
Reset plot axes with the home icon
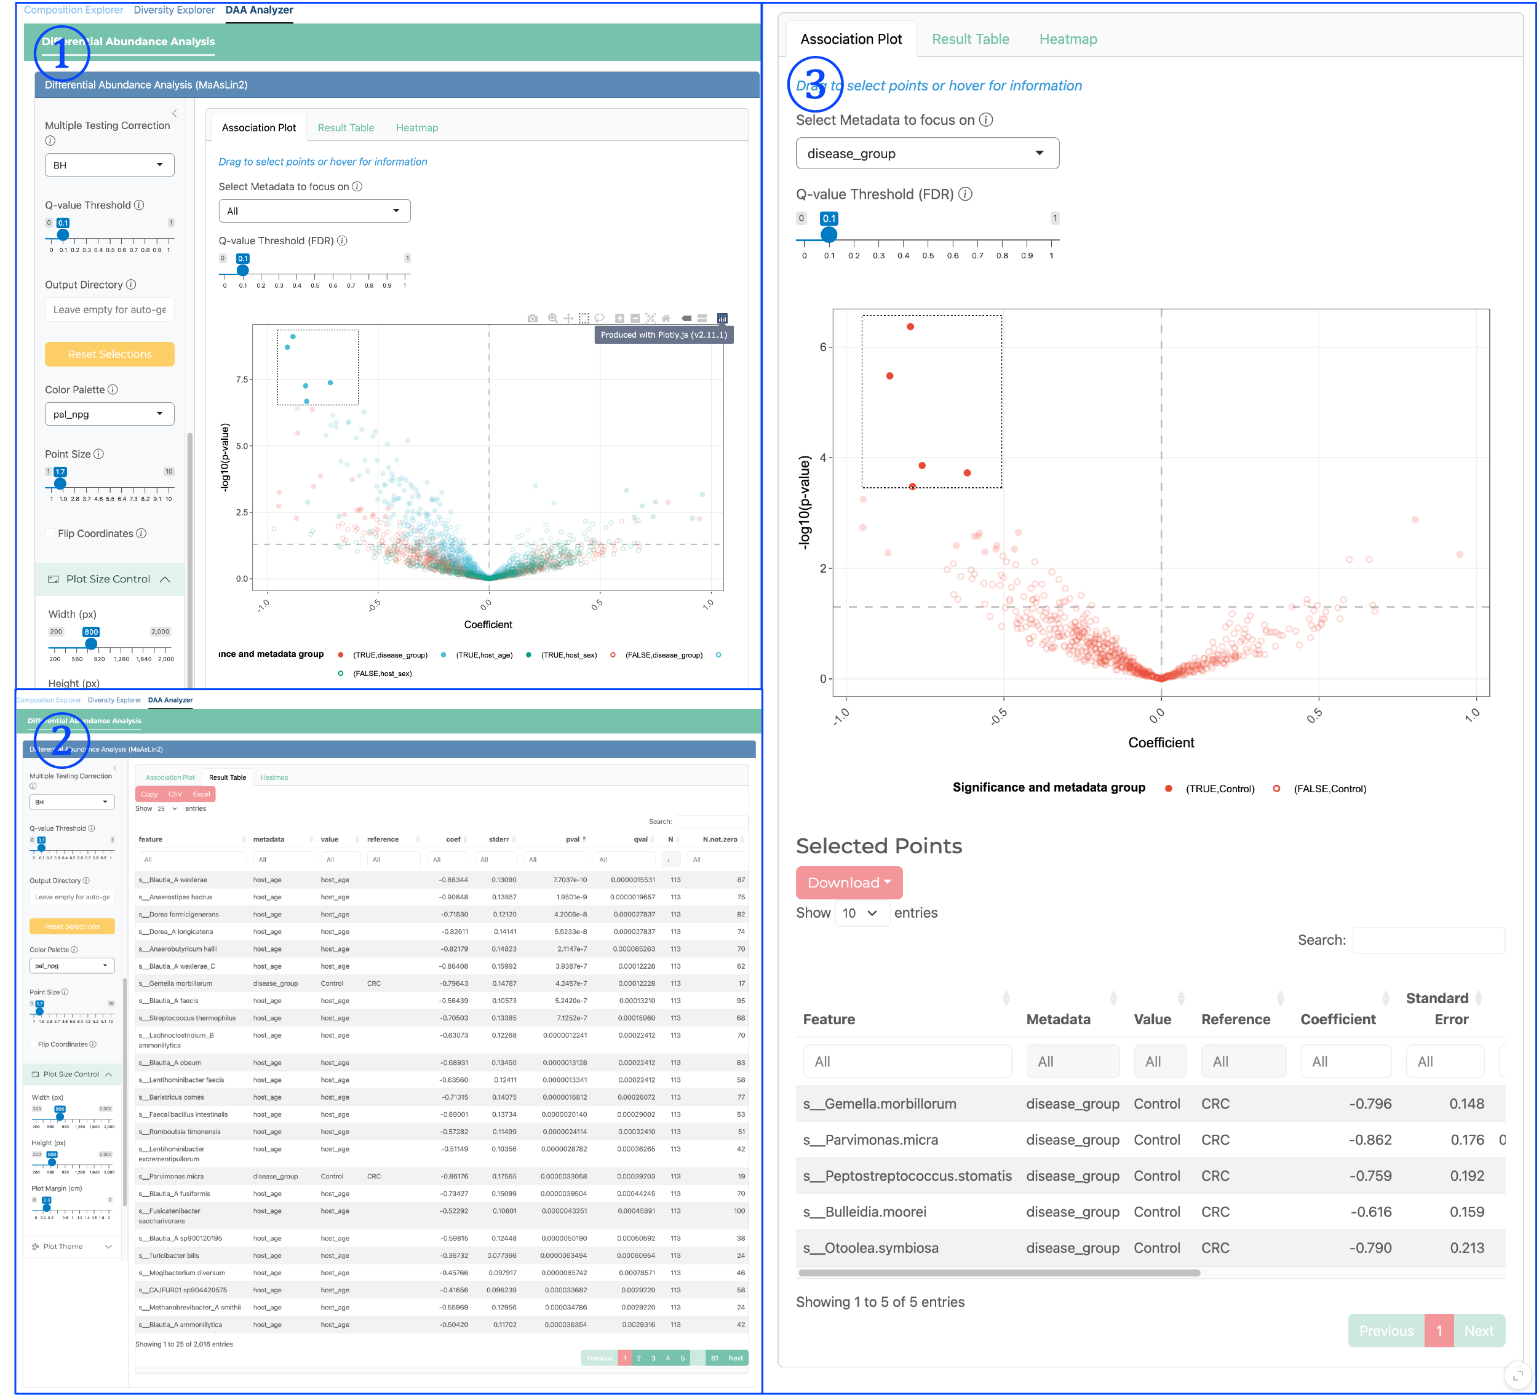click(666, 319)
